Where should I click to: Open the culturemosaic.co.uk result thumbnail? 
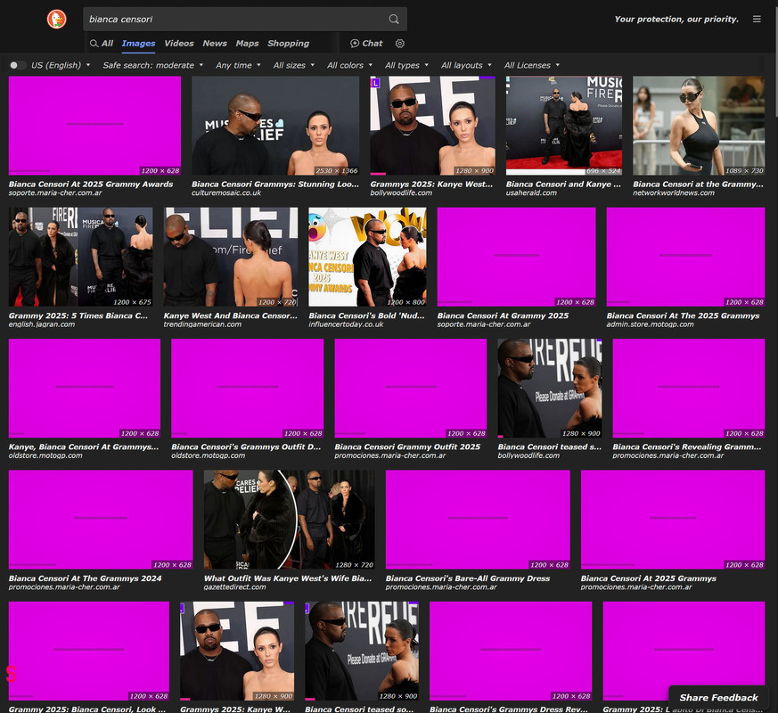(x=275, y=126)
